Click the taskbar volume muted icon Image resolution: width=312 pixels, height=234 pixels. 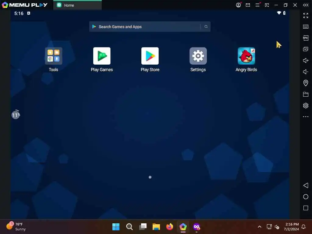click(x=277, y=227)
